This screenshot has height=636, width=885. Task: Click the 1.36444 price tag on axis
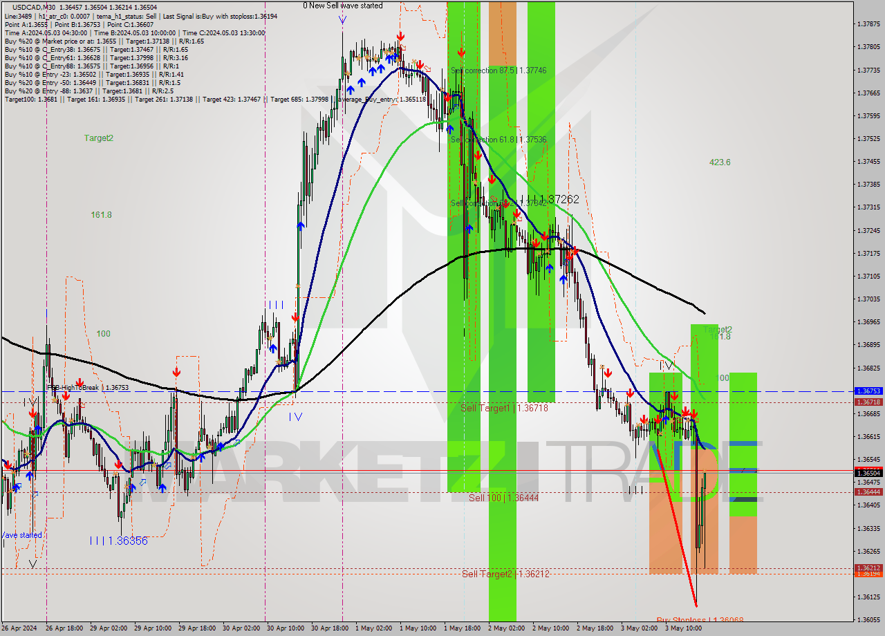coord(868,492)
